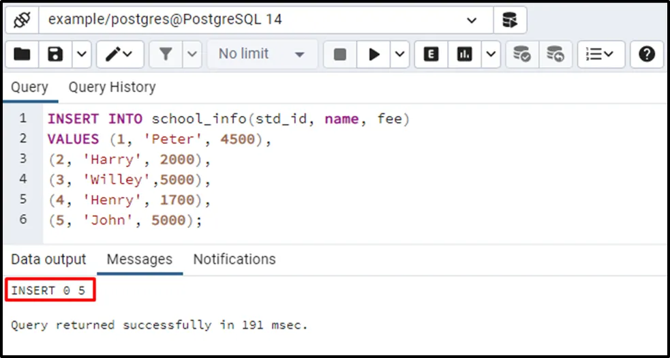670x358 pixels.
Task: Click the Save File icon
Action: pyautogui.click(x=56, y=55)
